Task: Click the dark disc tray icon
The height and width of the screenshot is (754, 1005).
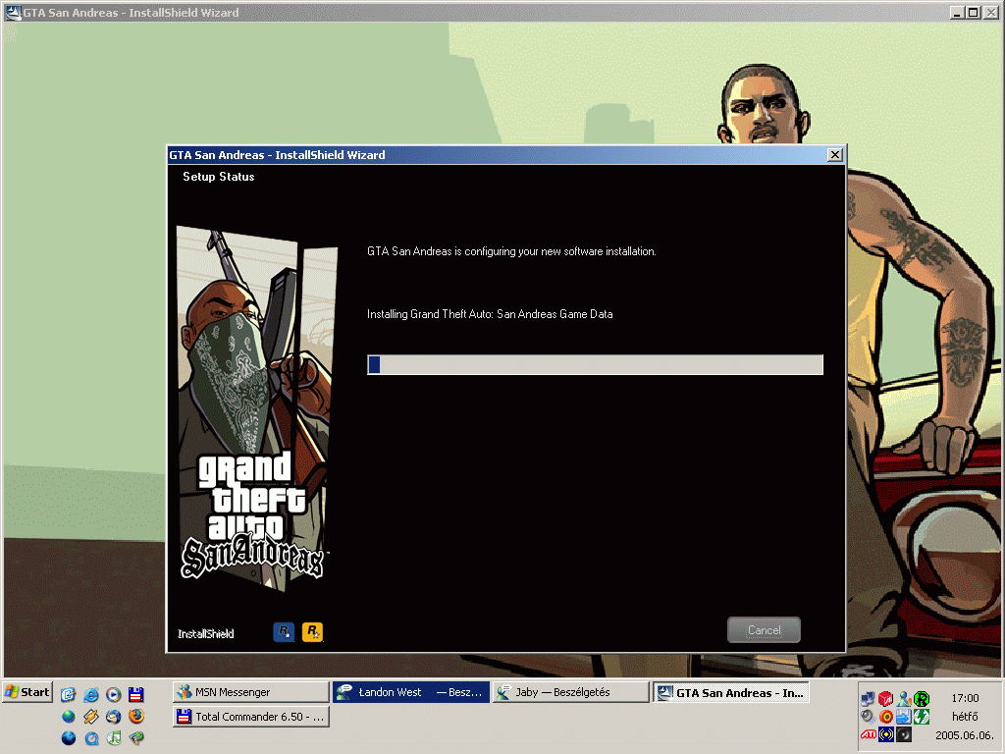Action: click(x=904, y=734)
